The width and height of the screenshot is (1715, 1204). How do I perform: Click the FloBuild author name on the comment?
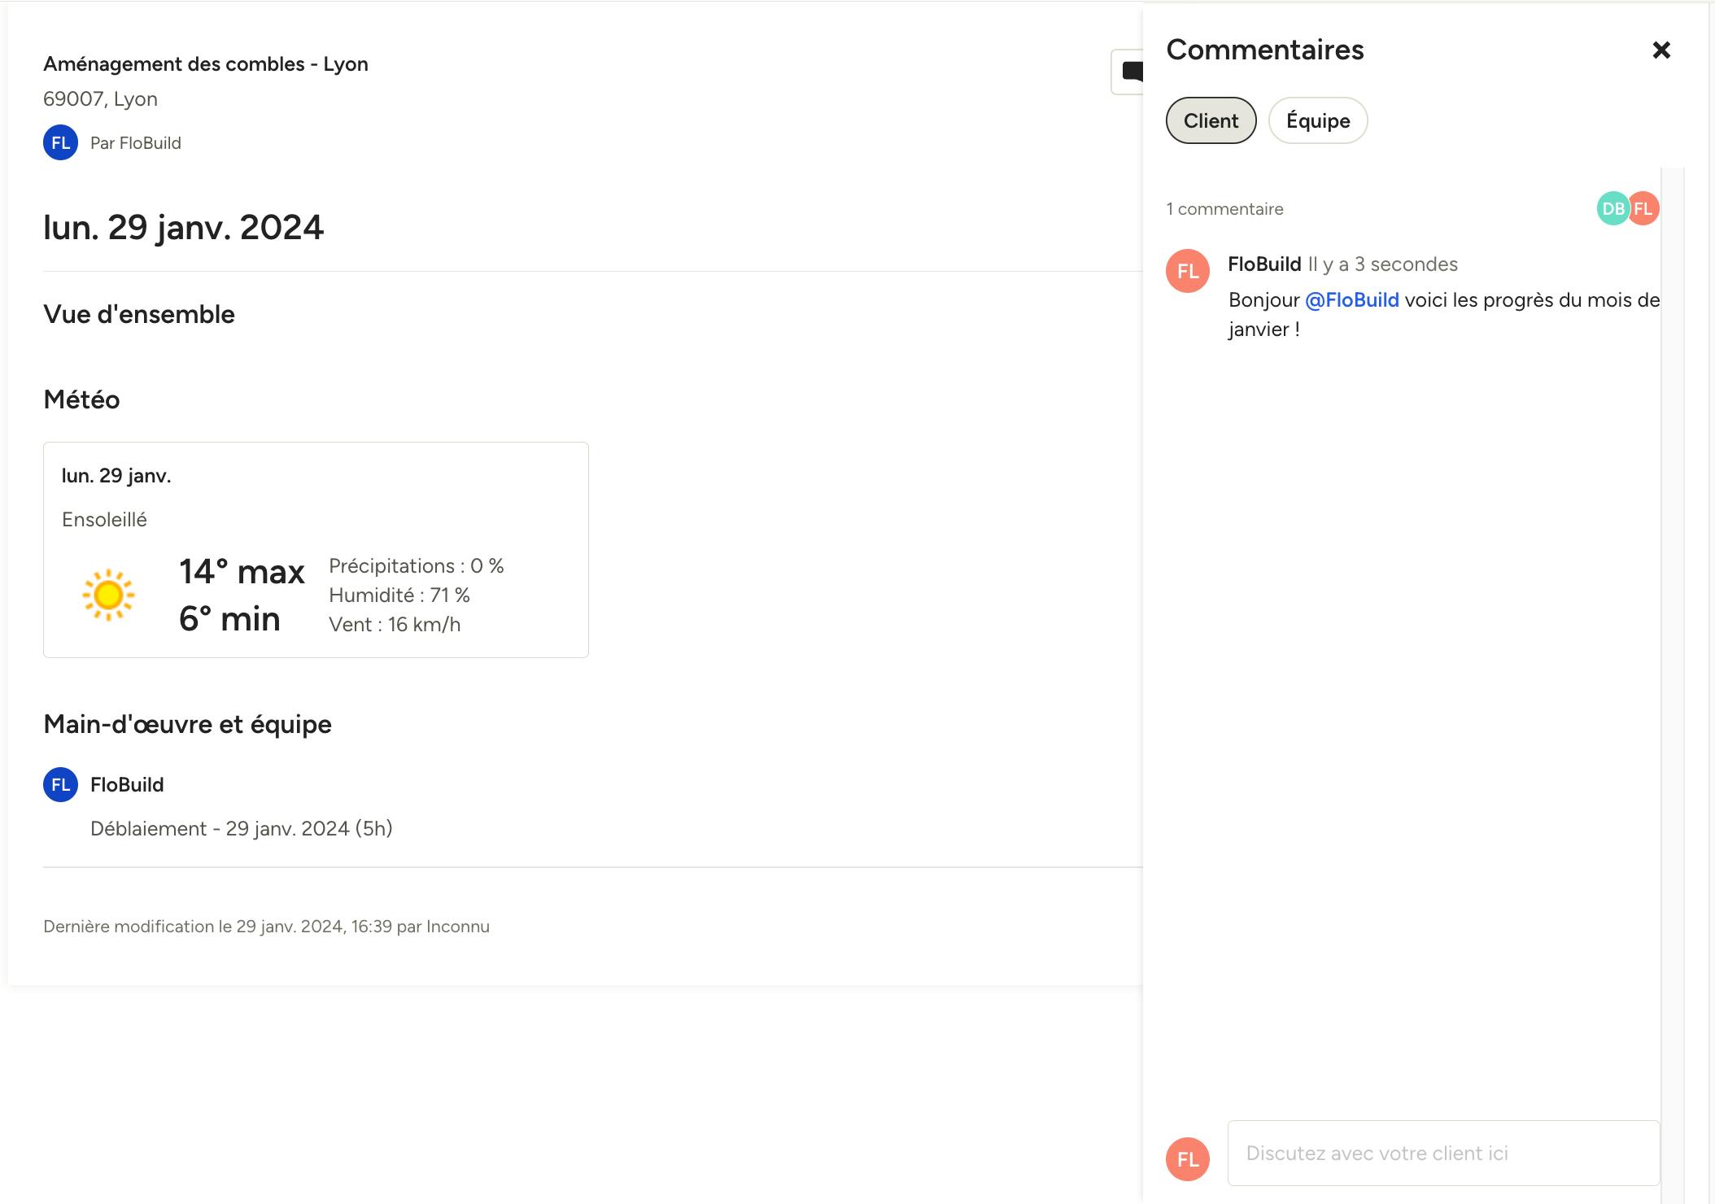point(1264,264)
